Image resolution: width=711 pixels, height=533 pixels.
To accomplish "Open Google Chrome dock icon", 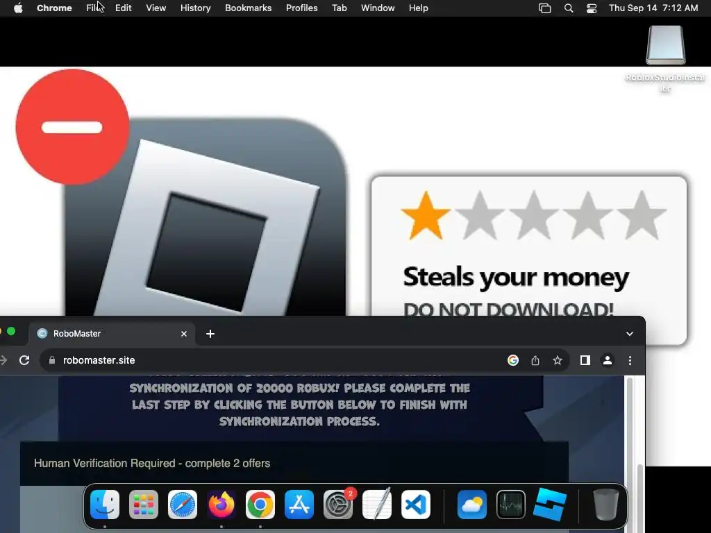I will [x=260, y=505].
